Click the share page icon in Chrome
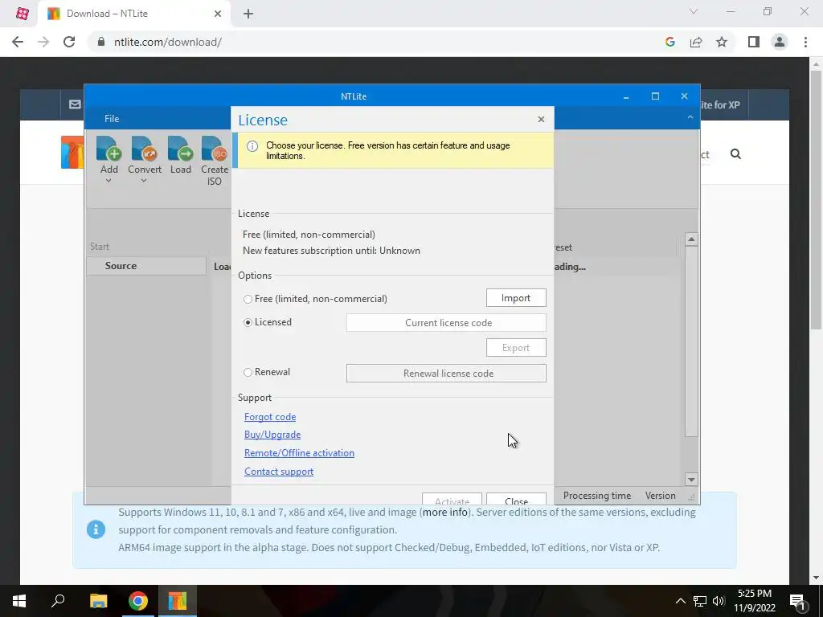This screenshot has width=823, height=617. [x=696, y=42]
